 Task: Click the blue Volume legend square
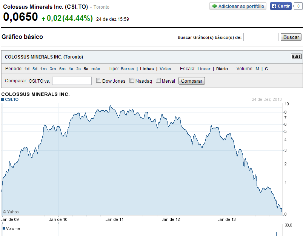tap(4, 228)
